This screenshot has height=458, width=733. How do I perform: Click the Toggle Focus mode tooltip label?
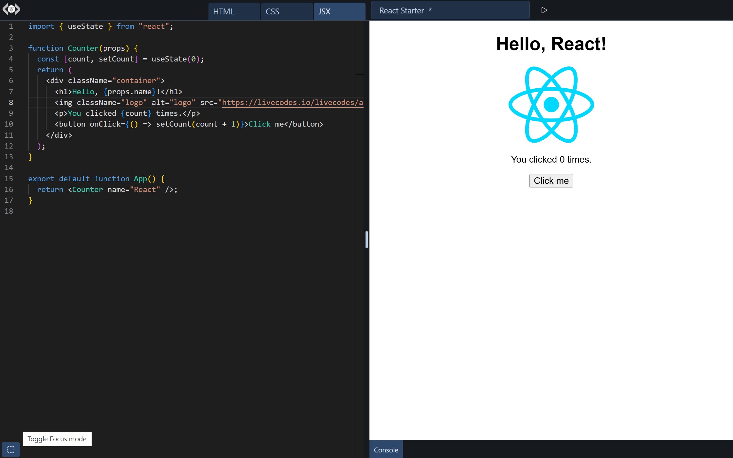coord(57,439)
